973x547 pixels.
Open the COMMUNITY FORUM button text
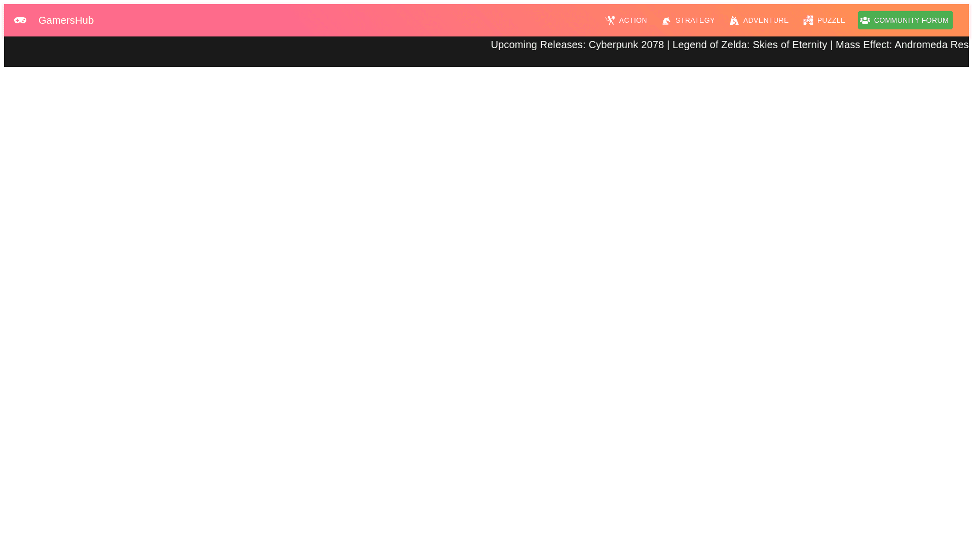click(911, 20)
